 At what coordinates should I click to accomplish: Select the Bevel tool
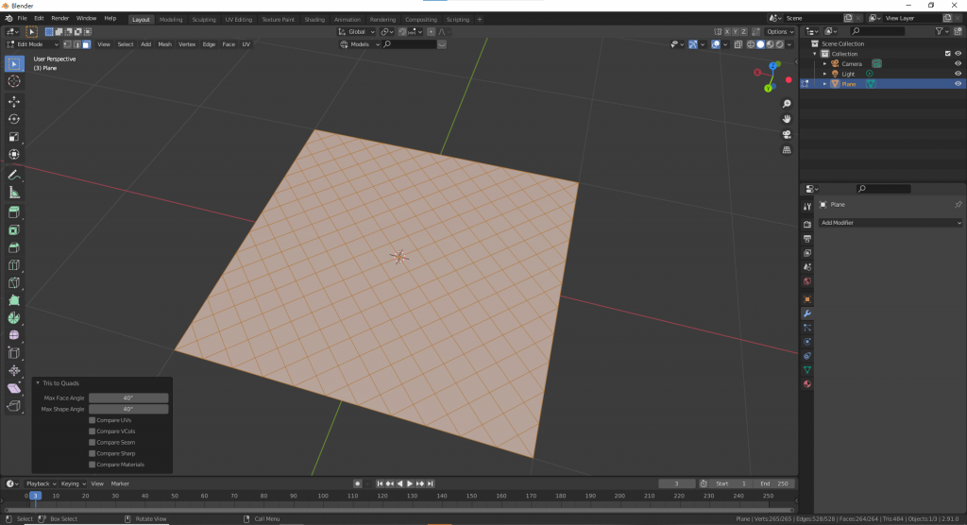14,248
